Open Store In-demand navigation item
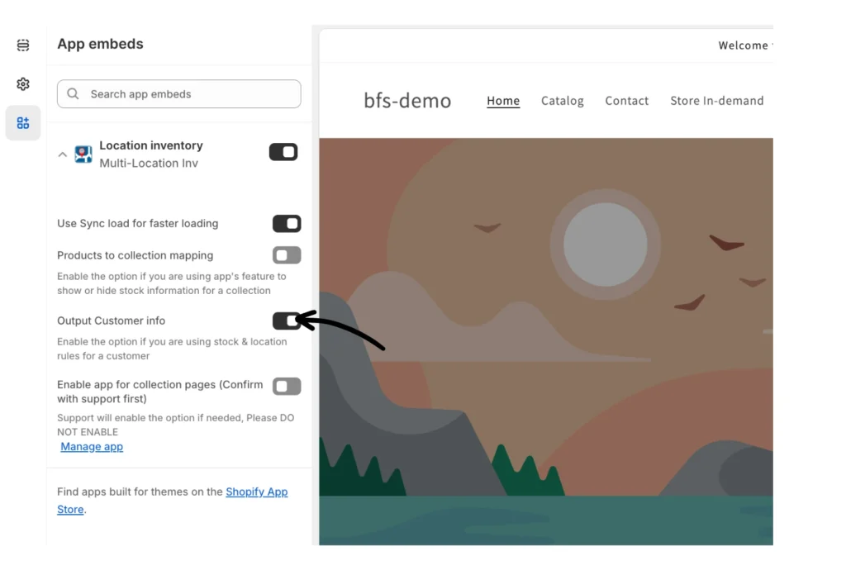Viewport: 846px width, 570px height. [x=716, y=101]
